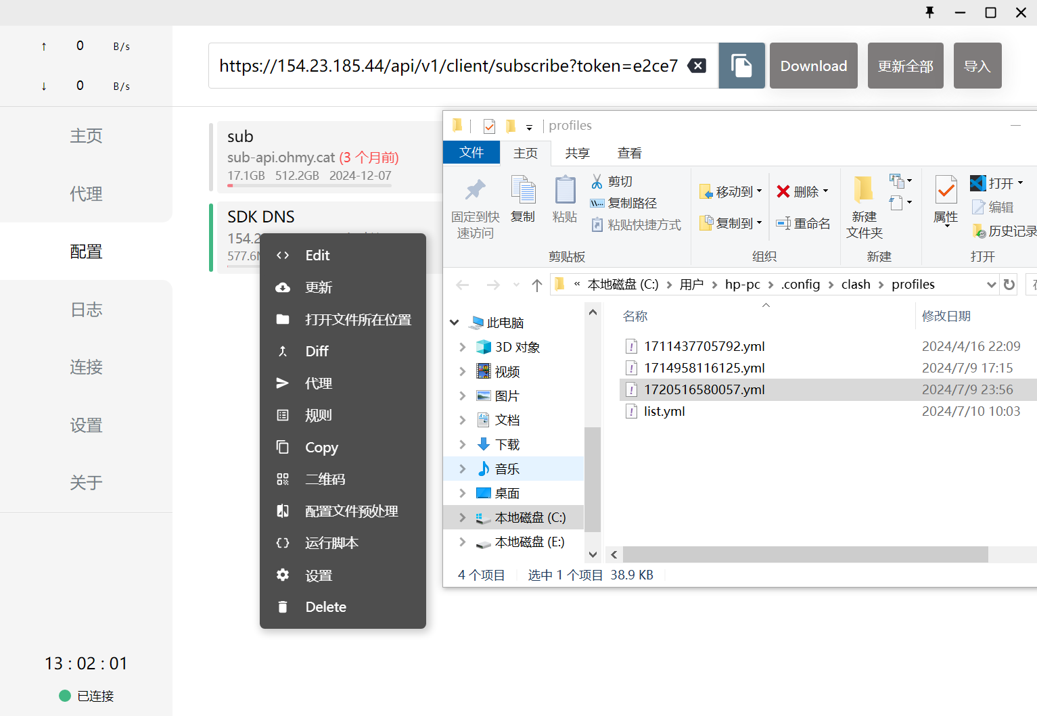The width and height of the screenshot is (1037, 716).
Task: Click the Explorer horizontal scrollbar
Action: 805,554
